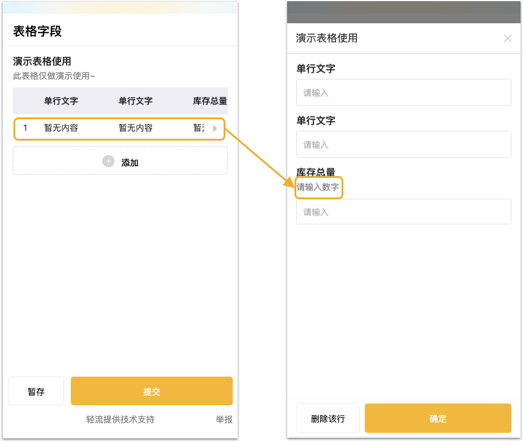Open the 举报 report link
Screen dimensions: 523x442
click(x=224, y=419)
